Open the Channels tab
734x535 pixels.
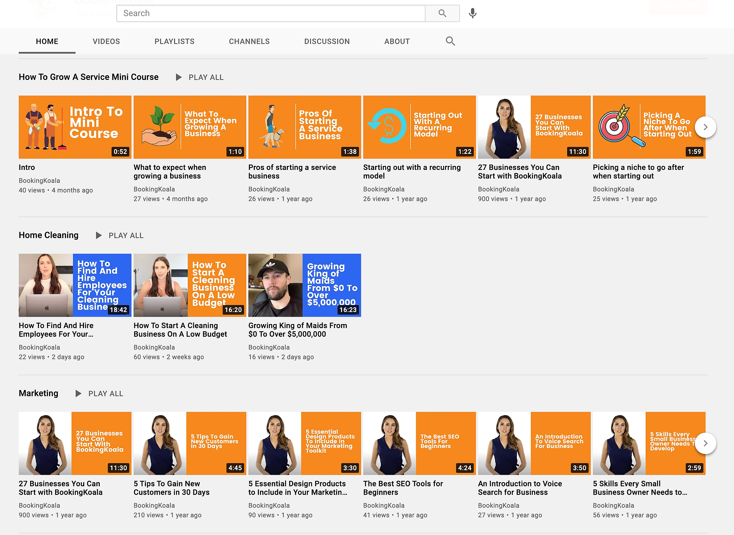249,42
